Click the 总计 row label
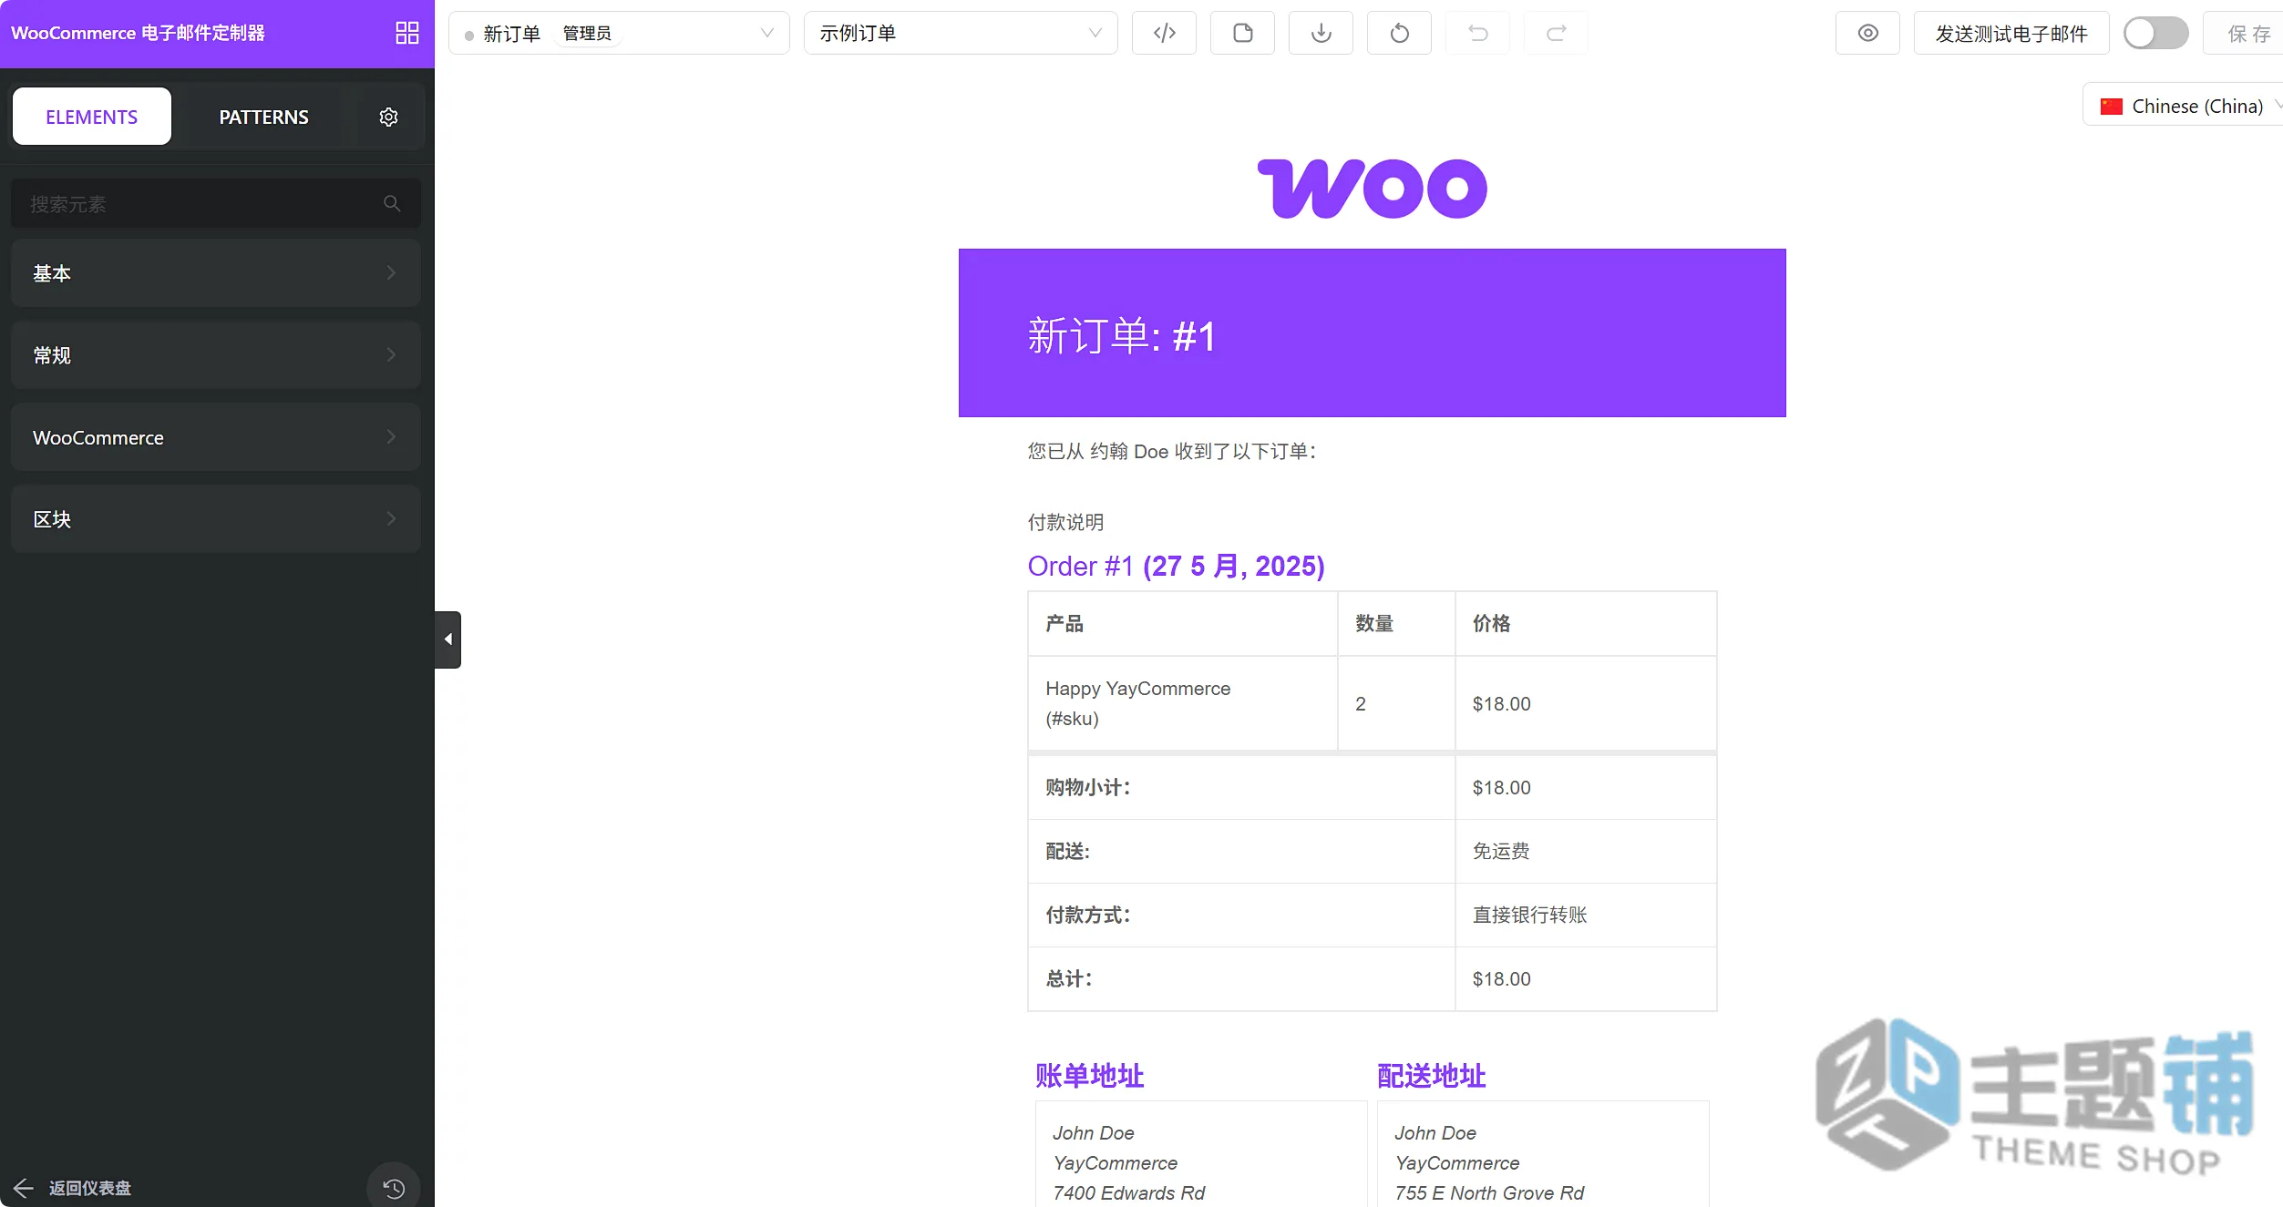Screen dimensions: 2283x1207 pos(1068,978)
